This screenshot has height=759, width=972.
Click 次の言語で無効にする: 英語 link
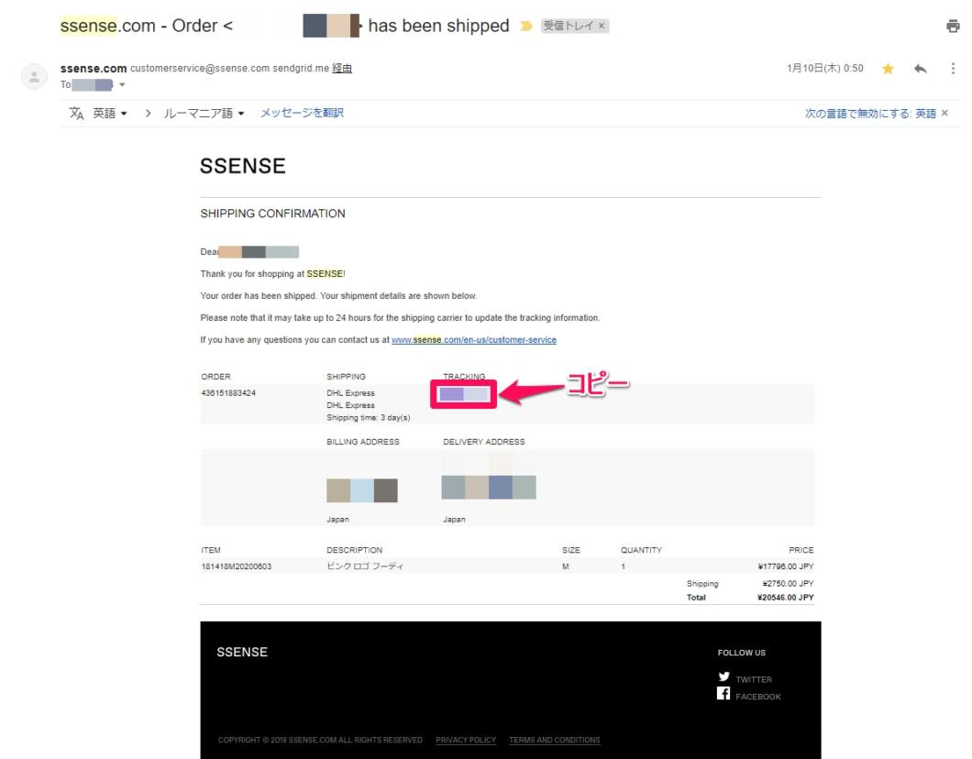point(870,114)
